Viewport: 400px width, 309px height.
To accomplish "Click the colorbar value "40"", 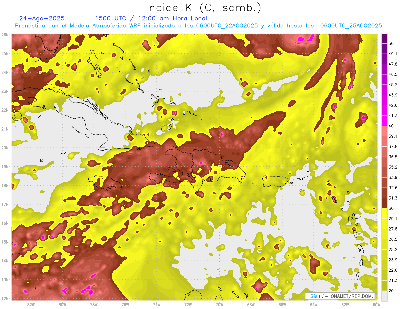I will point(391,126).
